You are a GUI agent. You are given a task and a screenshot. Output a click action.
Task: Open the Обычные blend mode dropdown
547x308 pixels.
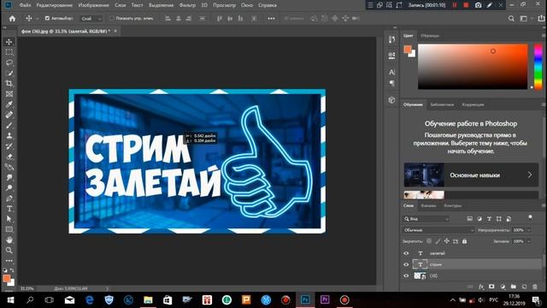pos(438,230)
